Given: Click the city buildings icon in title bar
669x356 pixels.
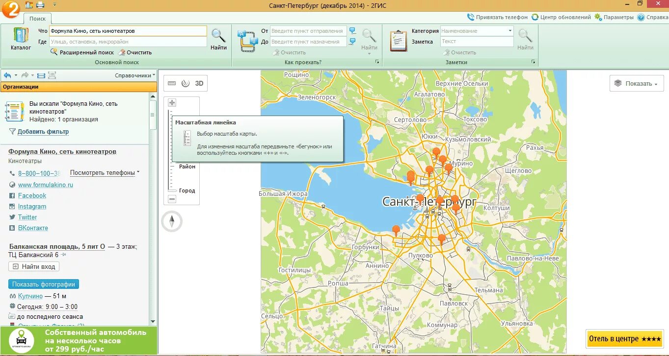Looking at the screenshot, I should point(29,5).
